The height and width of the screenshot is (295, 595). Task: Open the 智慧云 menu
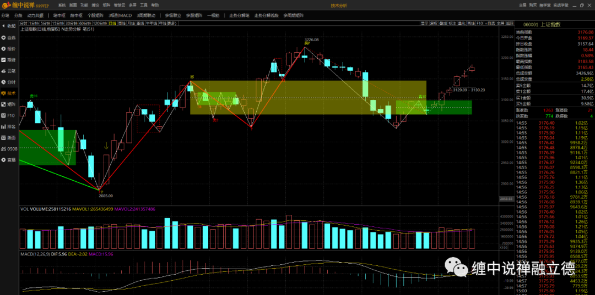(120, 5)
